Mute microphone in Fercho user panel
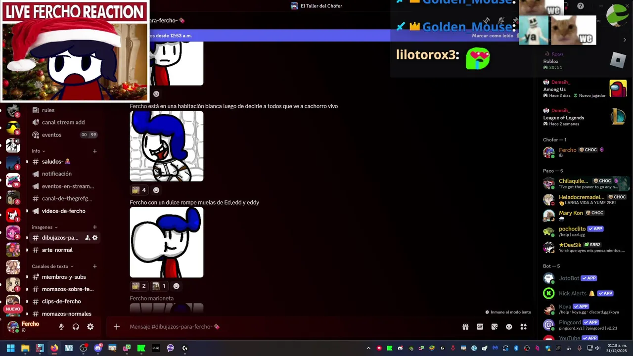 61,327
